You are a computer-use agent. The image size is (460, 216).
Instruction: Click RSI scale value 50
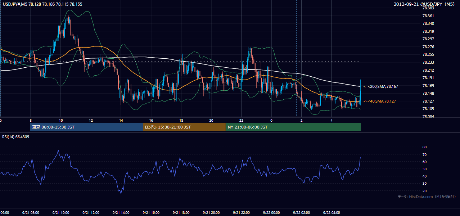point(424,169)
